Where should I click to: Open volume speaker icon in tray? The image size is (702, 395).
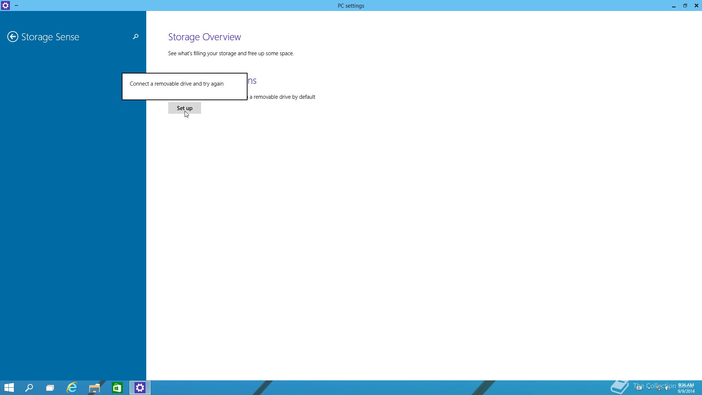tap(668, 388)
